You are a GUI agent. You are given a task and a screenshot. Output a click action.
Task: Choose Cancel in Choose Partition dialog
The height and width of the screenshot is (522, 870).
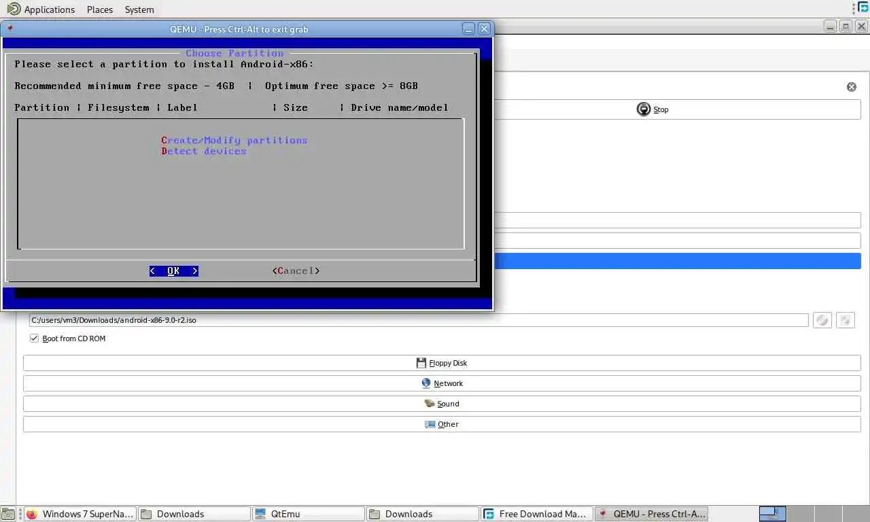point(296,271)
